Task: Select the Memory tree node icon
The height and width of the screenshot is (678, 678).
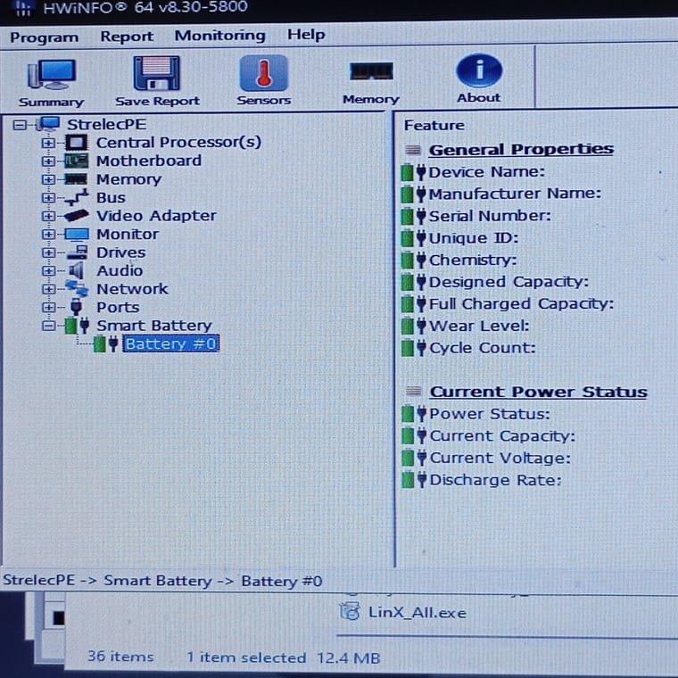Action: click(x=76, y=179)
